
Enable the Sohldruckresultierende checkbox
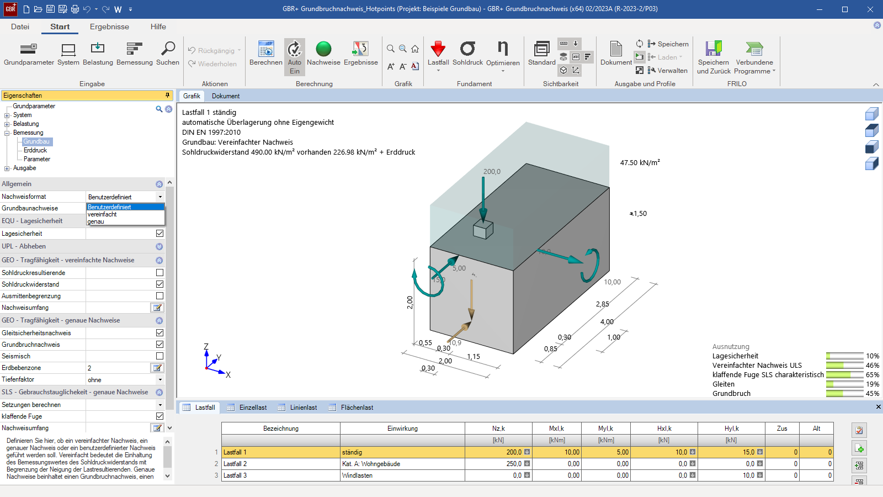[x=159, y=273]
